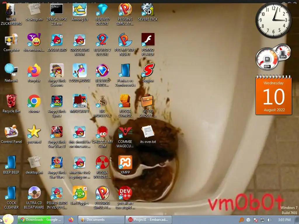Open the Action Center flag tray icon
Image resolution: width=299 pixels, height=224 pixels.
tap(255, 220)
